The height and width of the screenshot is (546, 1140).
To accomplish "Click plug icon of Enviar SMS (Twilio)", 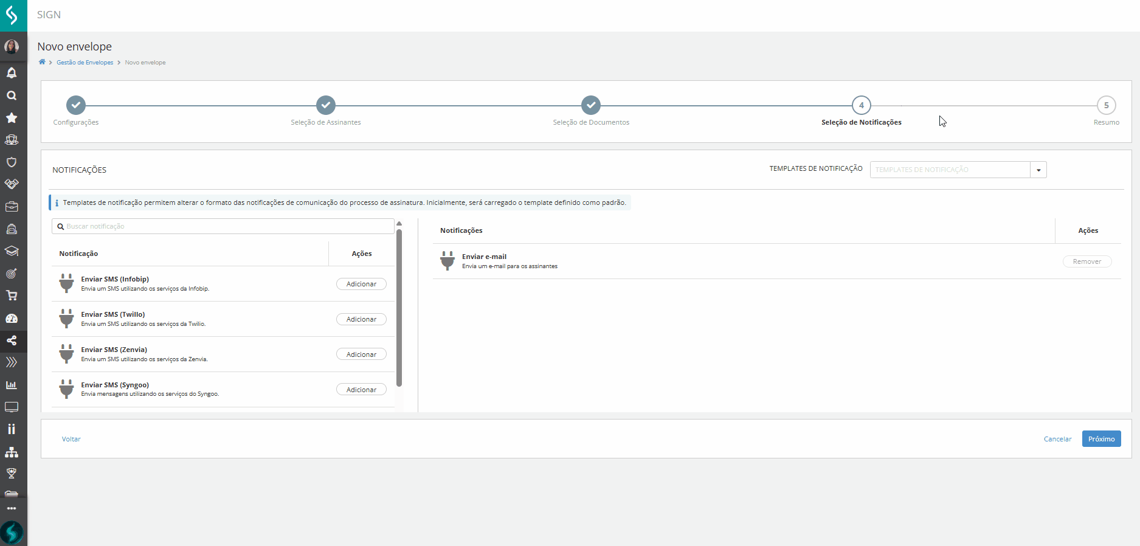I will click(67, 319).
